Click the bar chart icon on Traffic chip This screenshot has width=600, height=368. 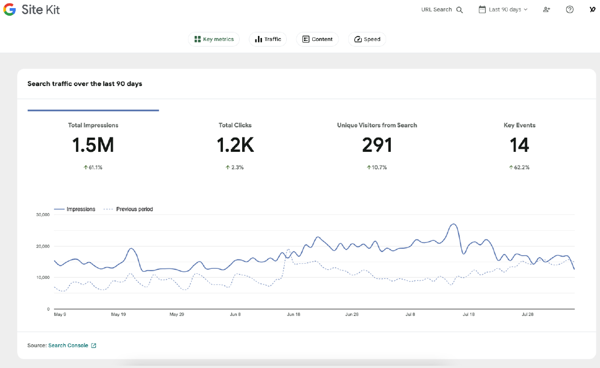258,39
